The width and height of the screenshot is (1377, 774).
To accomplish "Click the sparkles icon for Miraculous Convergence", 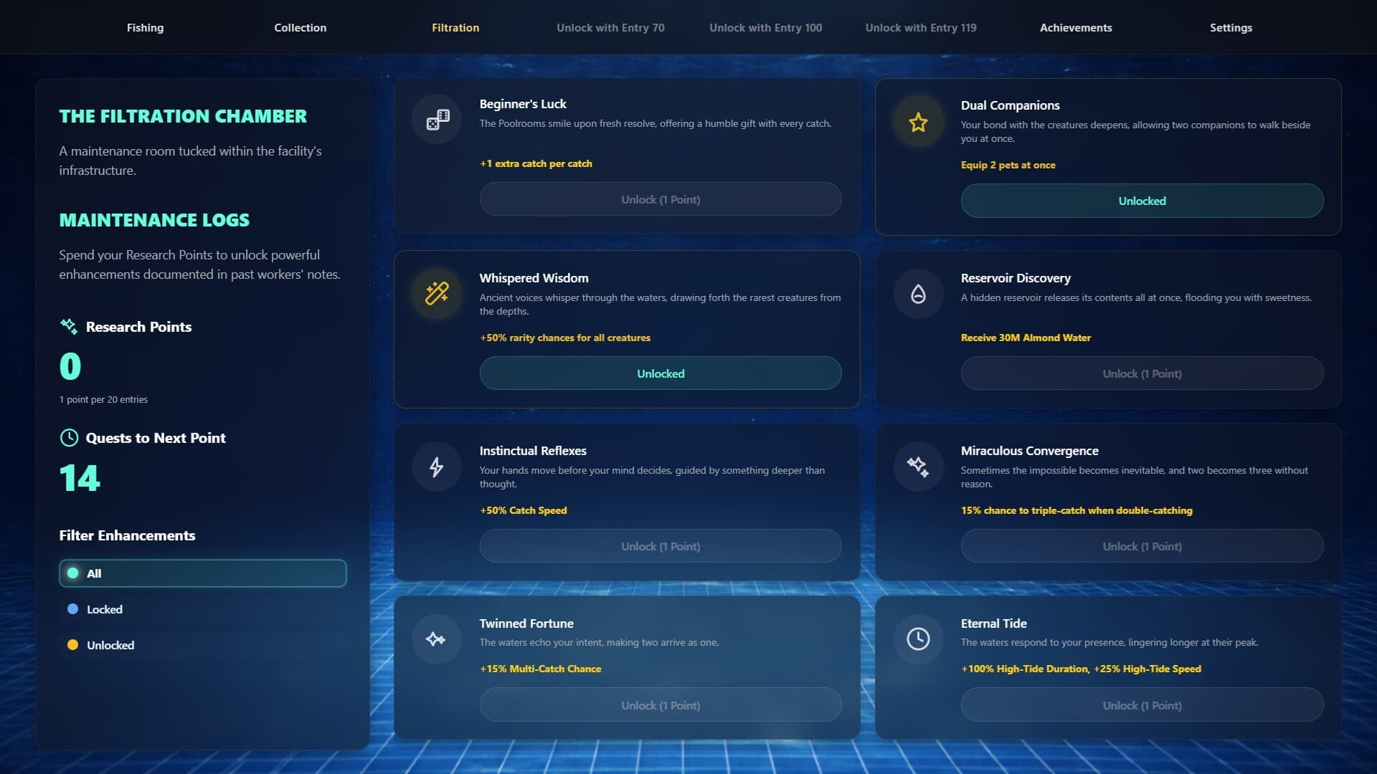I will pos(918,467).
